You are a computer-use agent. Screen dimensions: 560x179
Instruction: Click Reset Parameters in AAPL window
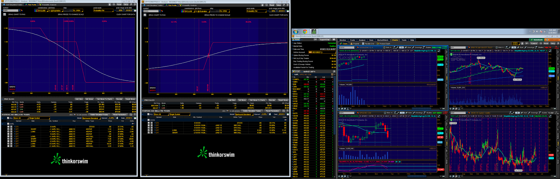[120, 115]
